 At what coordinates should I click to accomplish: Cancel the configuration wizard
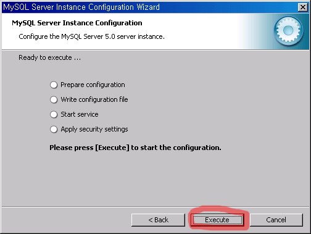276,220
